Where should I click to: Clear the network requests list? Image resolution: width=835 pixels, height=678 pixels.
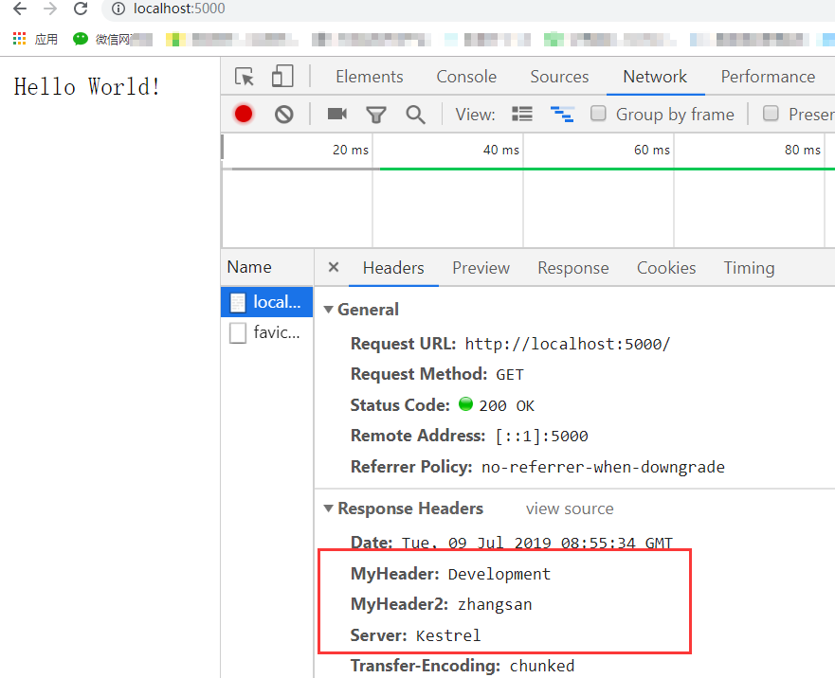[x=281, y=113]
